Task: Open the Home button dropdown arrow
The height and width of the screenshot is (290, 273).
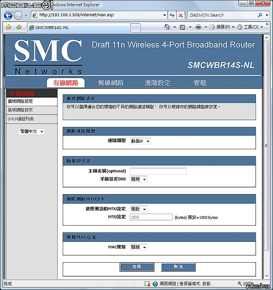Action: (x=174, y=27)
